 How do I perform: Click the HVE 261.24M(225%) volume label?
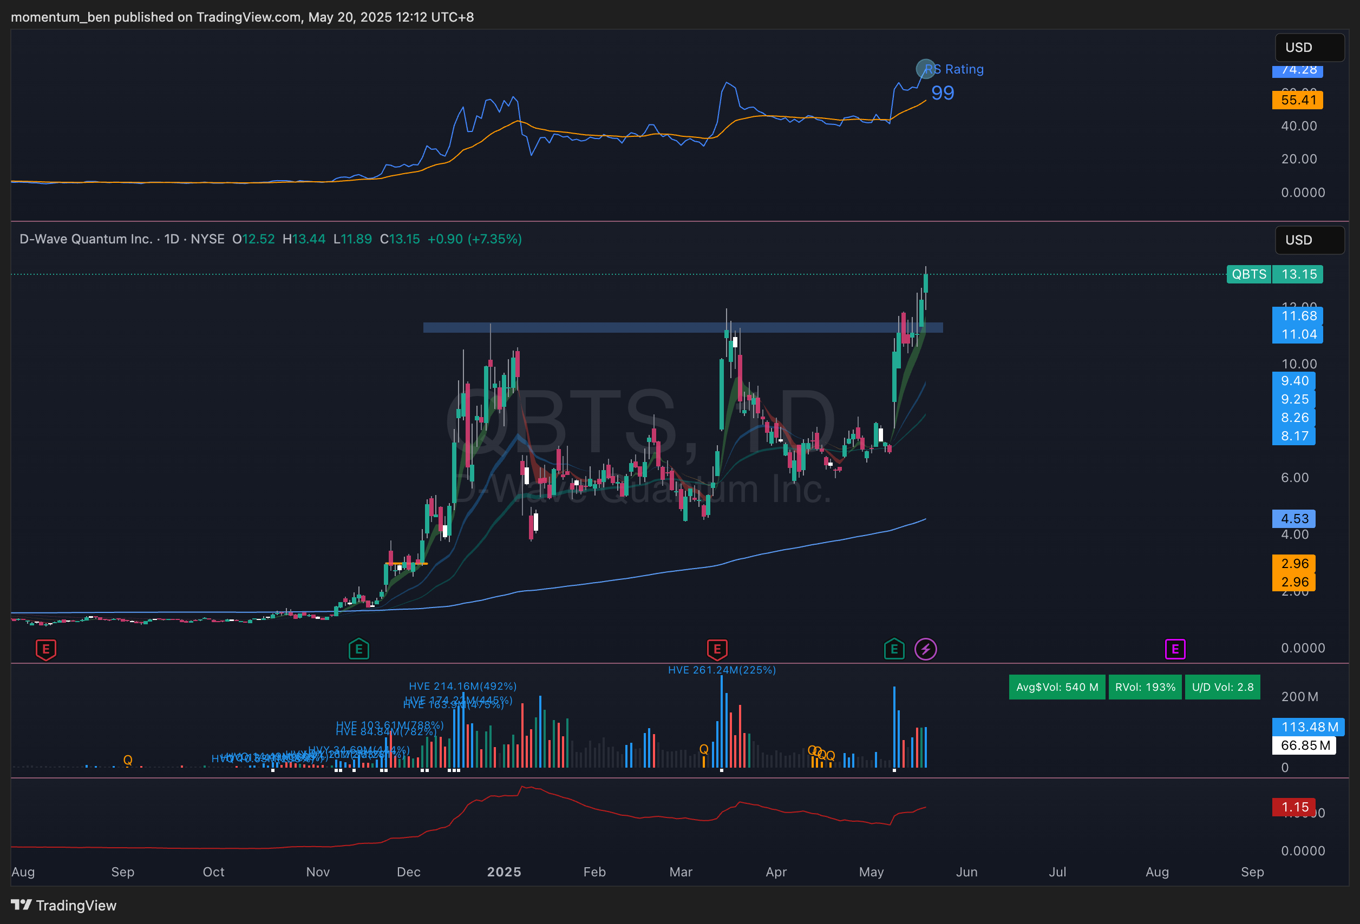pyautogui.click(x=722, y=670)
